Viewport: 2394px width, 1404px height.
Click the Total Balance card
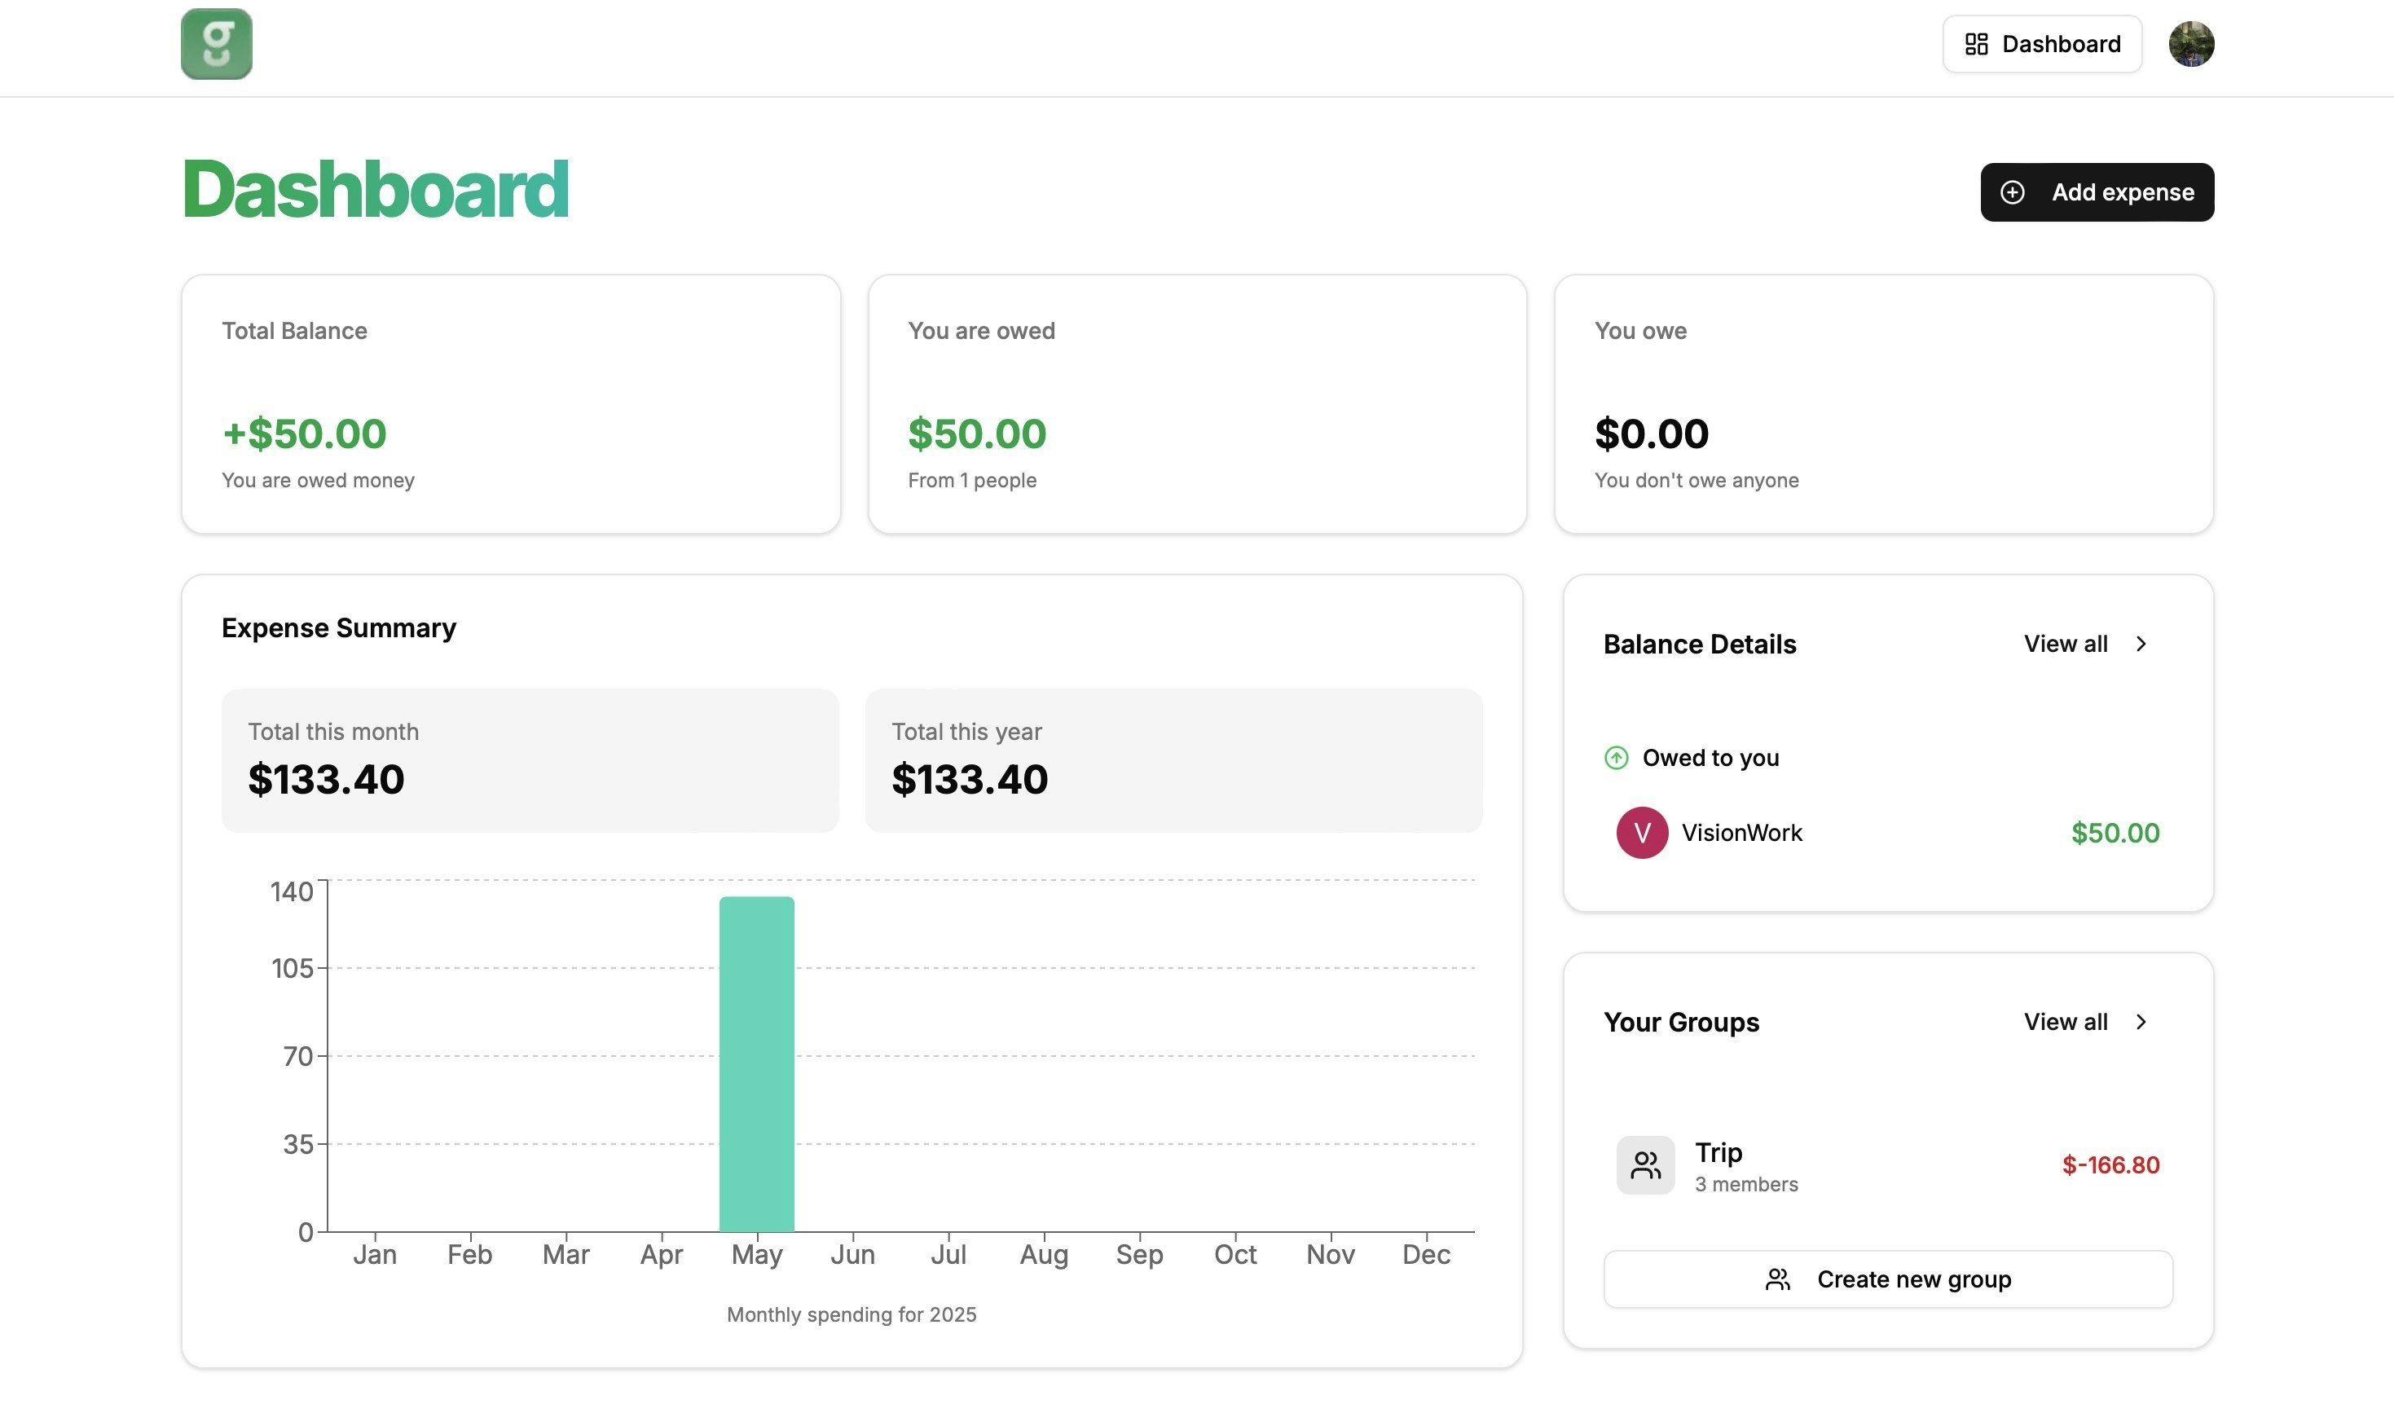click(510, 403)
